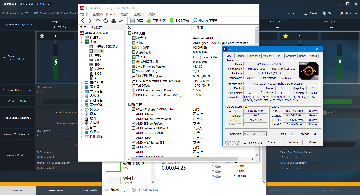Expand 多媒体 node in tree
Screen dimensions: 360x195
[82, 96]
